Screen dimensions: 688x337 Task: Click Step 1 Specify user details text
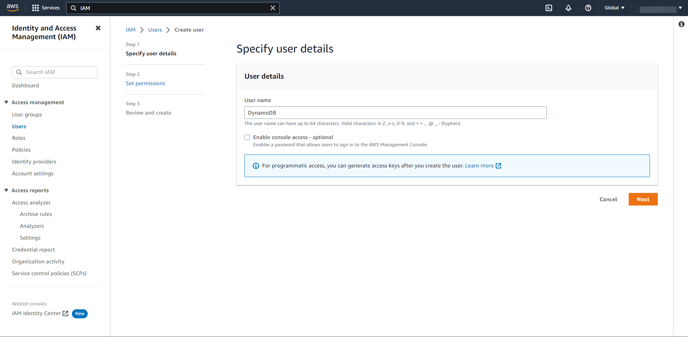point(151,54)
